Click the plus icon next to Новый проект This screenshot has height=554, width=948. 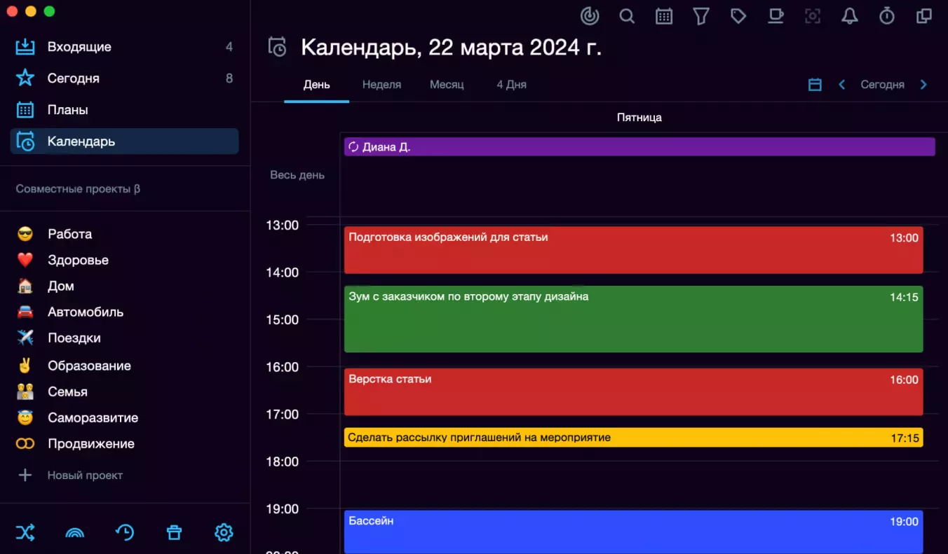point(25,475)
